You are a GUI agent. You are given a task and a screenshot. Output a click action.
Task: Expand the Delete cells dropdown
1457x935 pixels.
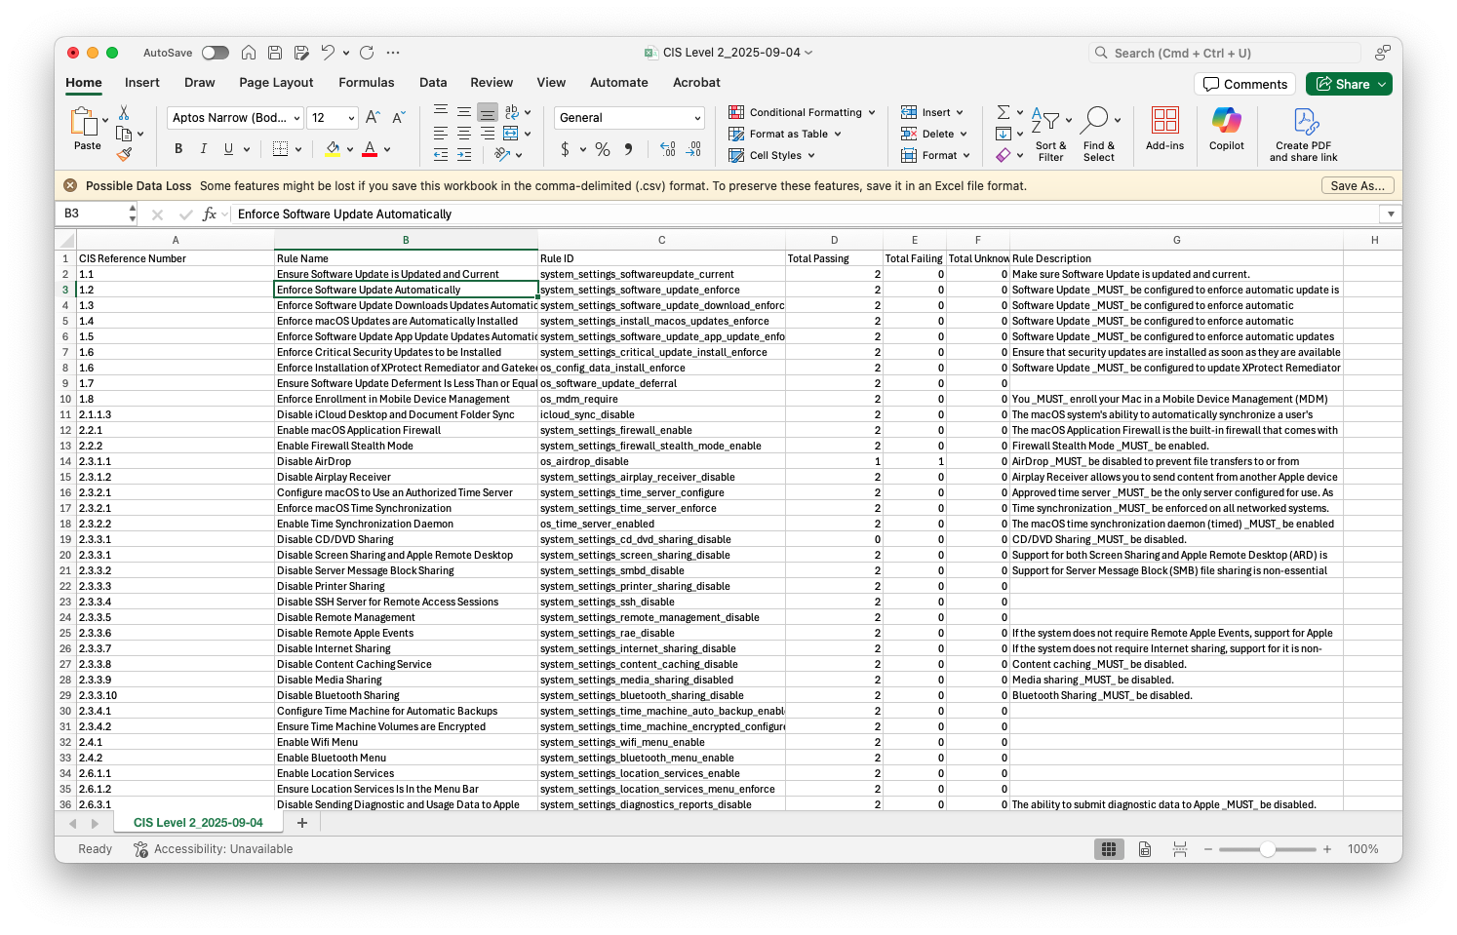964,134
